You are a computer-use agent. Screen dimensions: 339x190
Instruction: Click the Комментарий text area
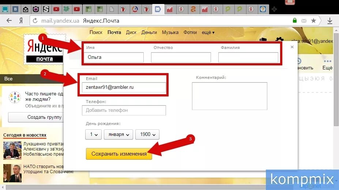pos(230,96)
